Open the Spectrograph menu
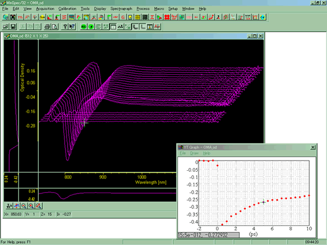This screenshot has height=245, width=327. click(x=121, y=9)
